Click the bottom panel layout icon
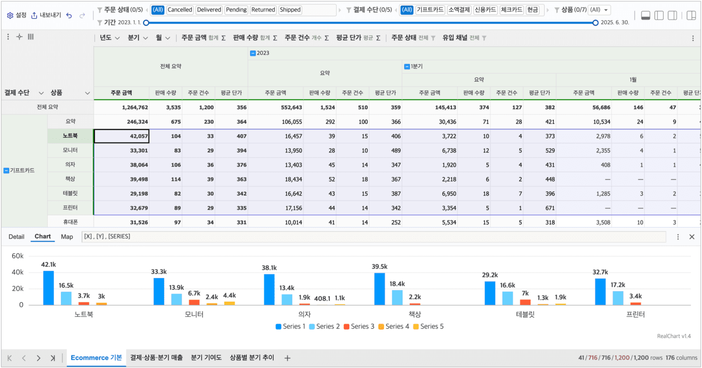Viewport: 702px width, 368px height. [x=646, y=15]
